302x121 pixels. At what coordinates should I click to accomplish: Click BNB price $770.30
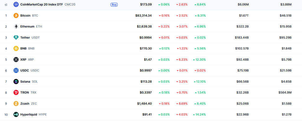pos(146,49)
